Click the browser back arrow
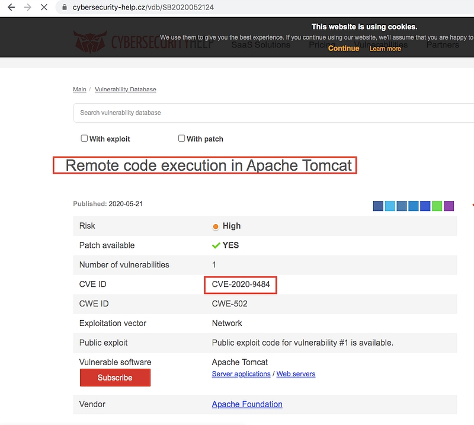474x425 pixels. pyautogui.click(x=11, y=8)
